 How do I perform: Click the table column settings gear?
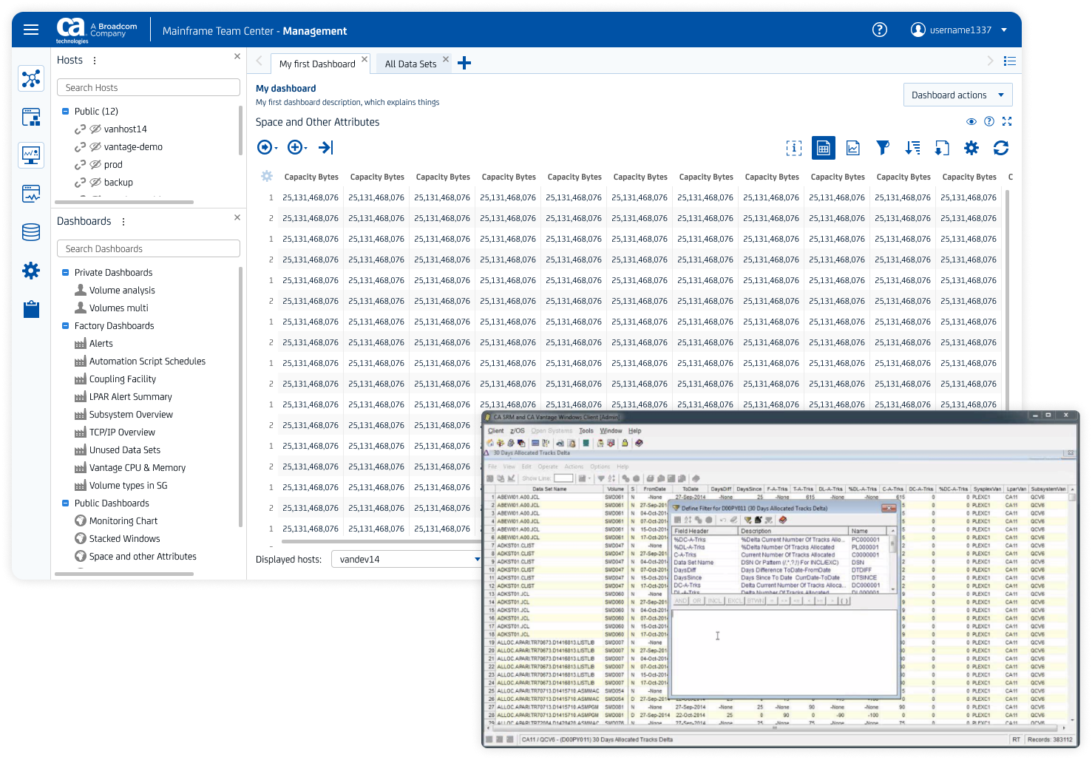tap(267, 176)
